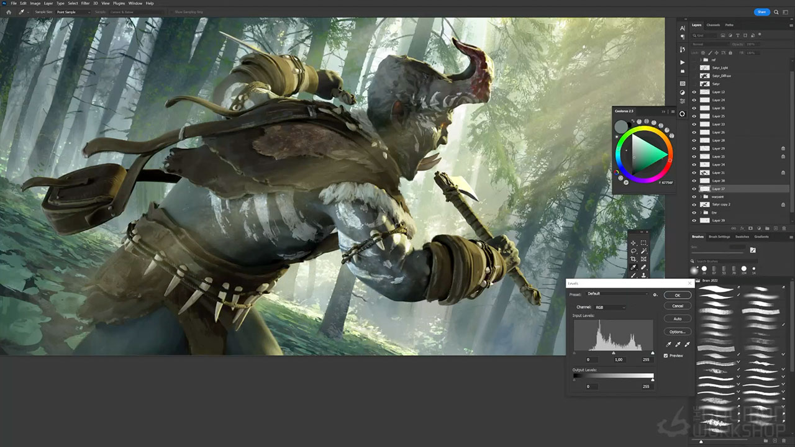Select the Lasso tool
The height and width of the screenshot is (447, 795).
(634, 251)
